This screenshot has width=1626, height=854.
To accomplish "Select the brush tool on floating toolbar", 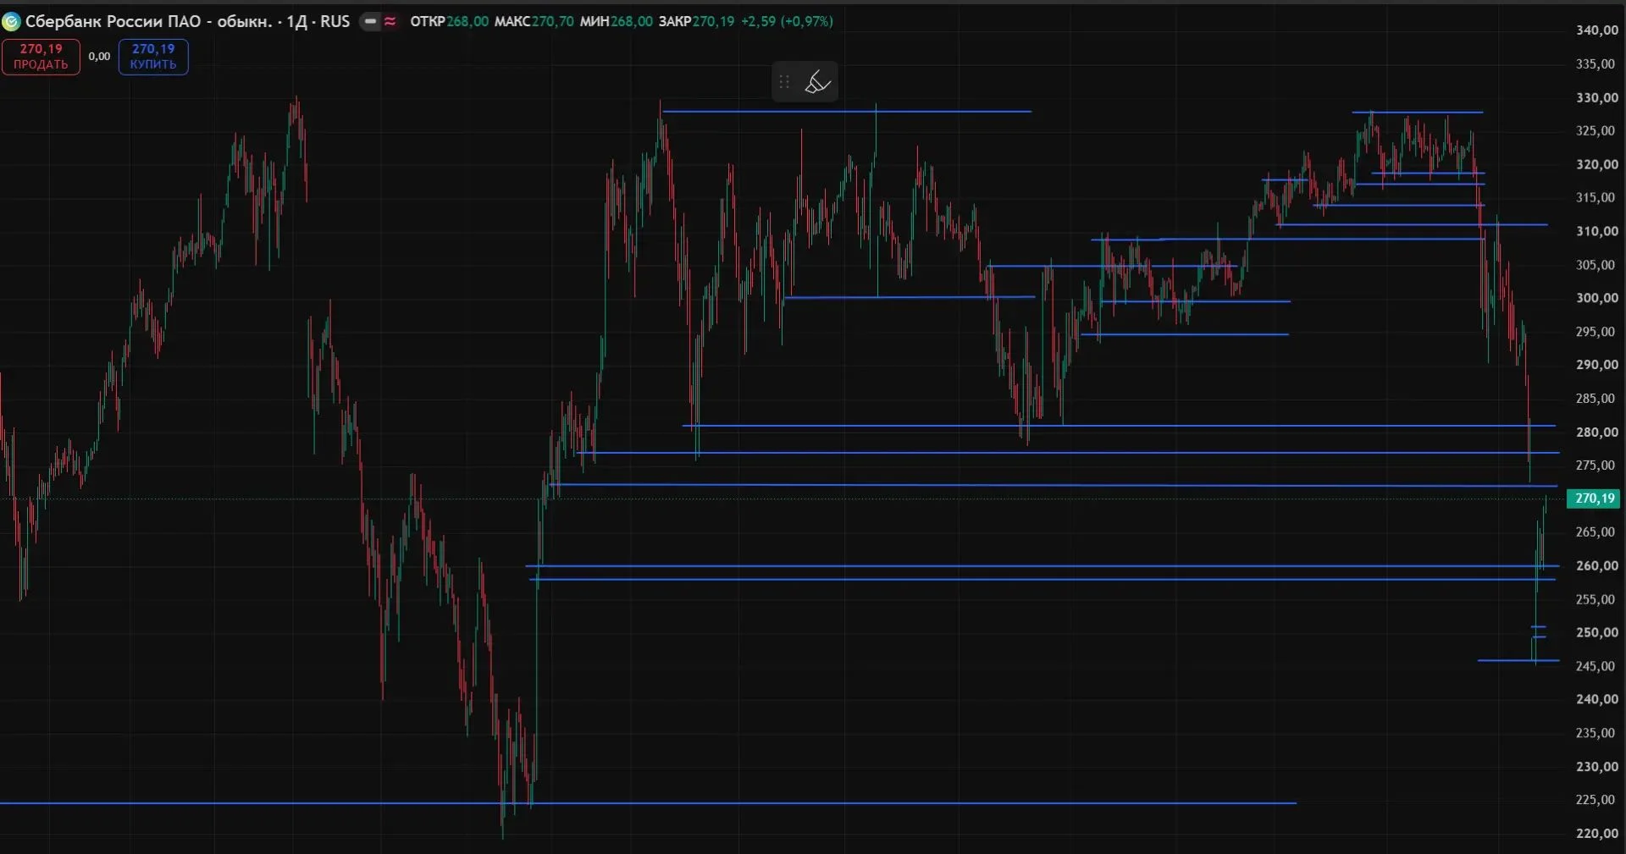I will coord(817,82).
